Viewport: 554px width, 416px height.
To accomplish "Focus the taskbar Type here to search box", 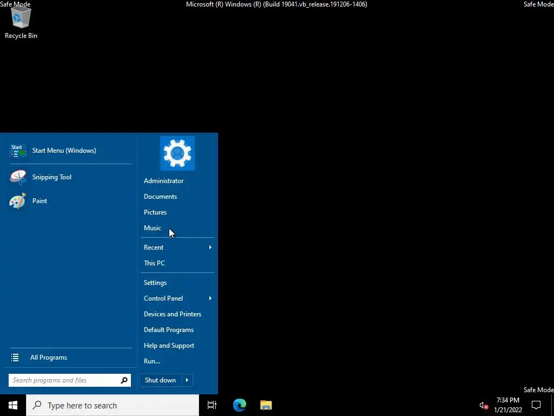I will 113,405.
